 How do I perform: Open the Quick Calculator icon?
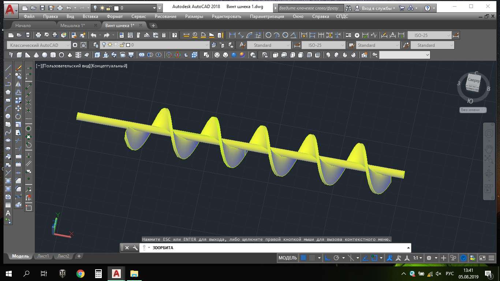pyautogui.click(x=164, y=35)
